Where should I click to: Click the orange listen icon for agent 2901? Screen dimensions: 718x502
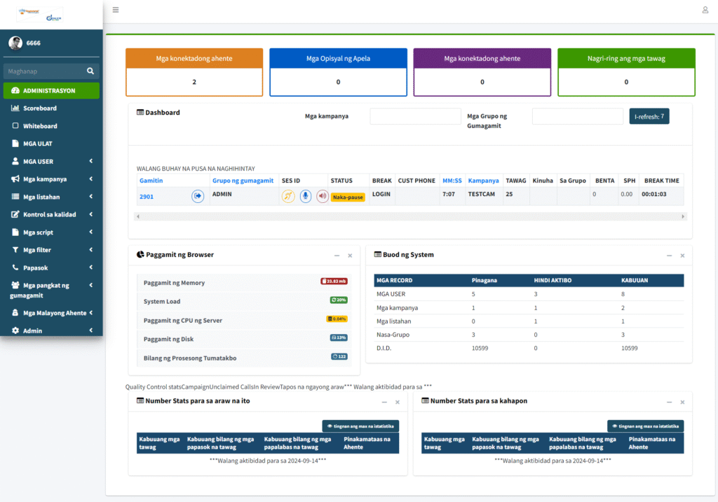click(x=288, y=196)
